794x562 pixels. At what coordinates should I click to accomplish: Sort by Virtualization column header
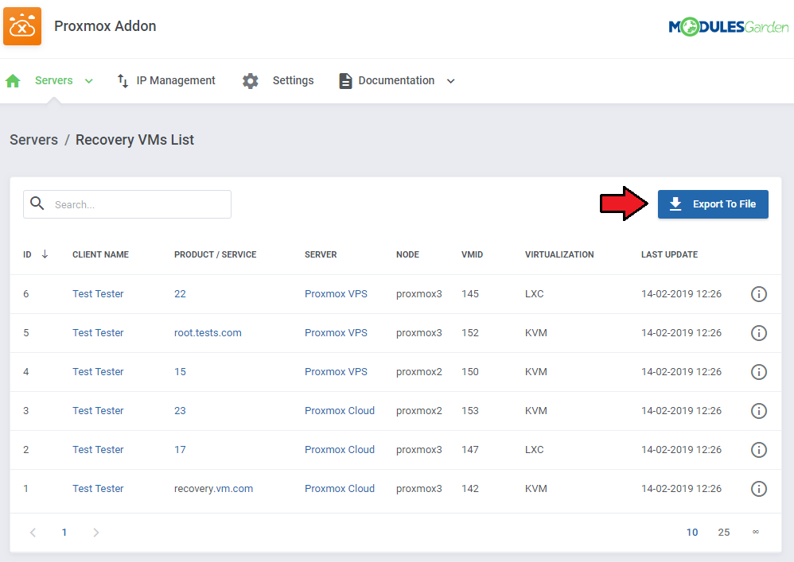559,254
